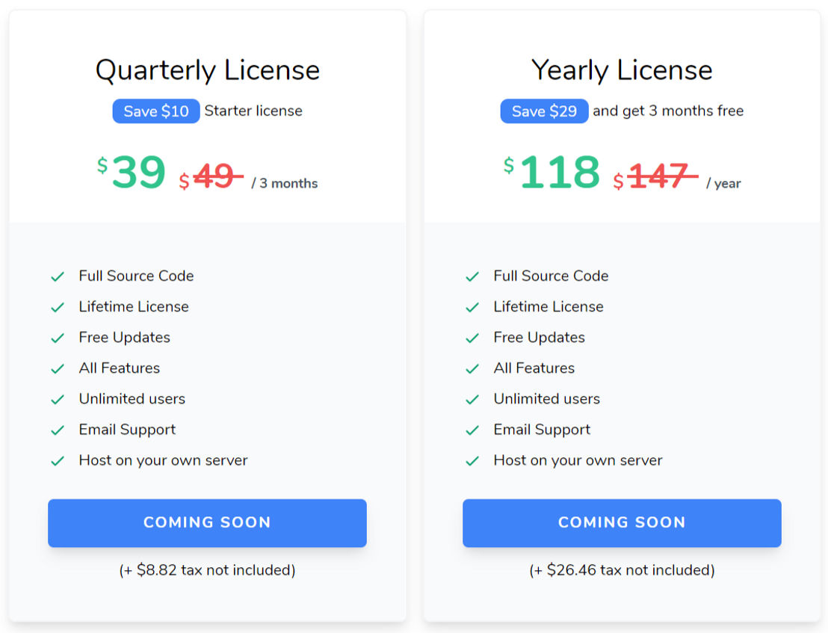Click the Starter license text
Viewport: 828px width, 633px height.
tap(253, 111)
